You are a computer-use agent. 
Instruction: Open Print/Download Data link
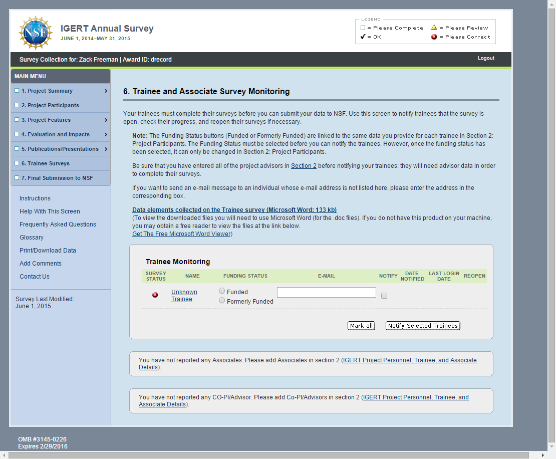pyautogui.click(x=48, y=251)
